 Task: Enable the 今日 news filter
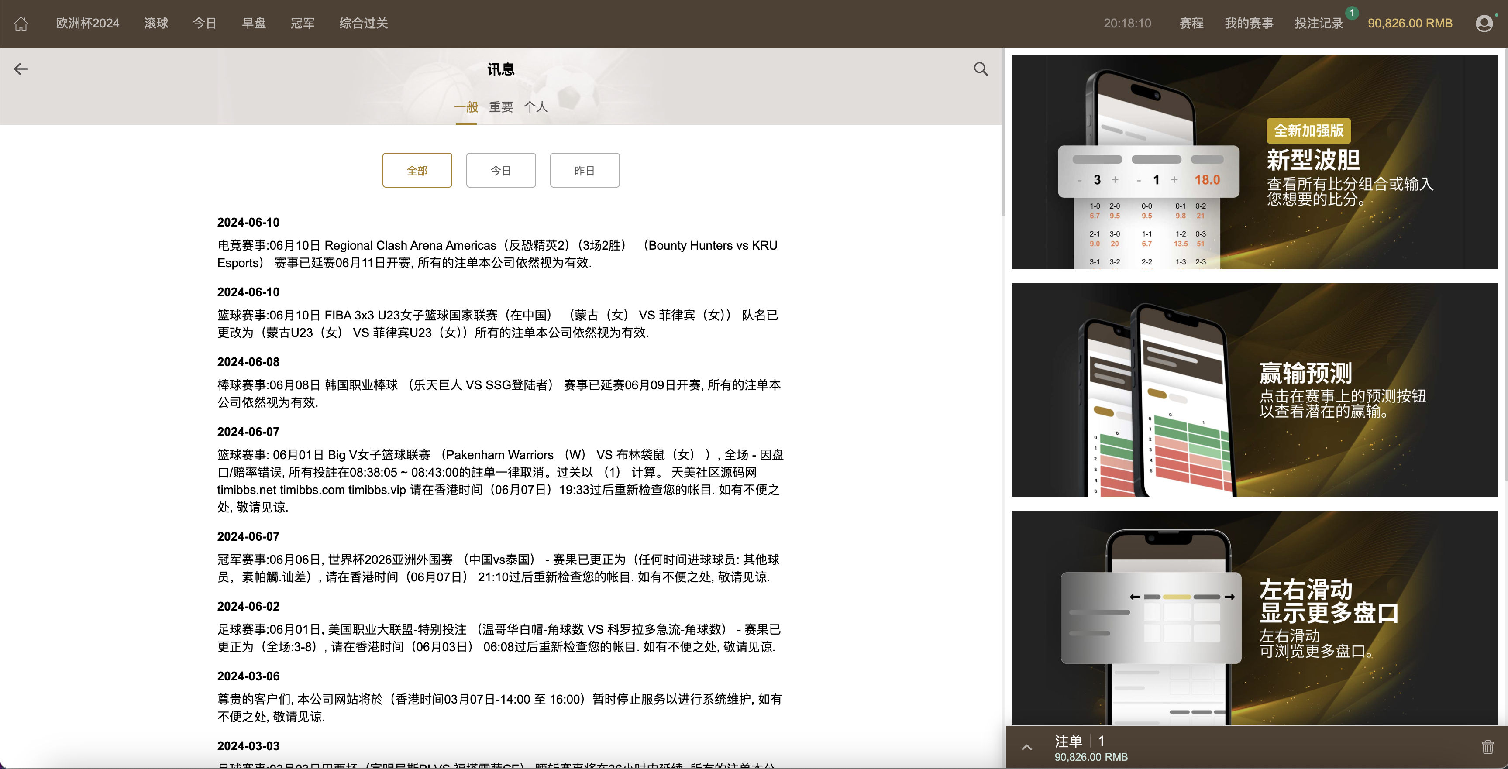pos(500,170)
